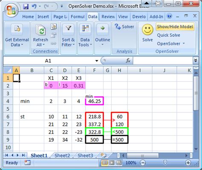Click the Insert Function fx icon
The height and width of the screenshot is (170, 202).
pos(128,61)
